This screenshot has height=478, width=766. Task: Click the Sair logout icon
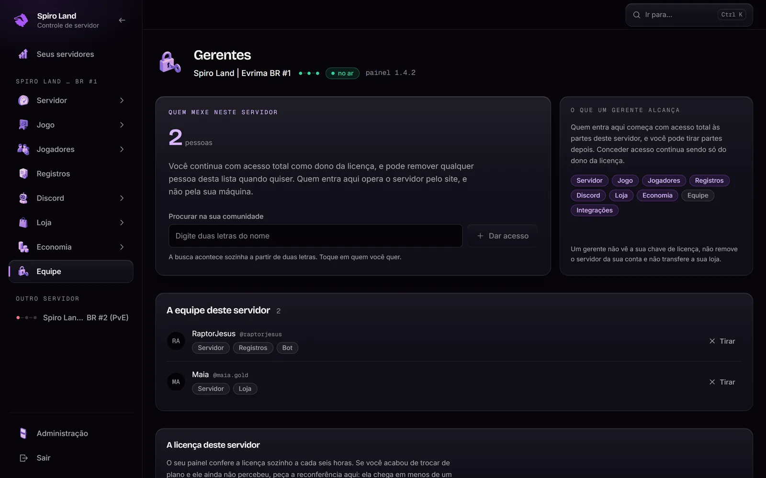coord(23,458)
